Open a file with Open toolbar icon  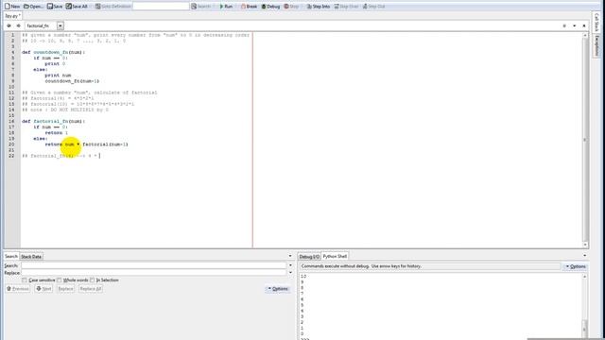click(33, 7)
